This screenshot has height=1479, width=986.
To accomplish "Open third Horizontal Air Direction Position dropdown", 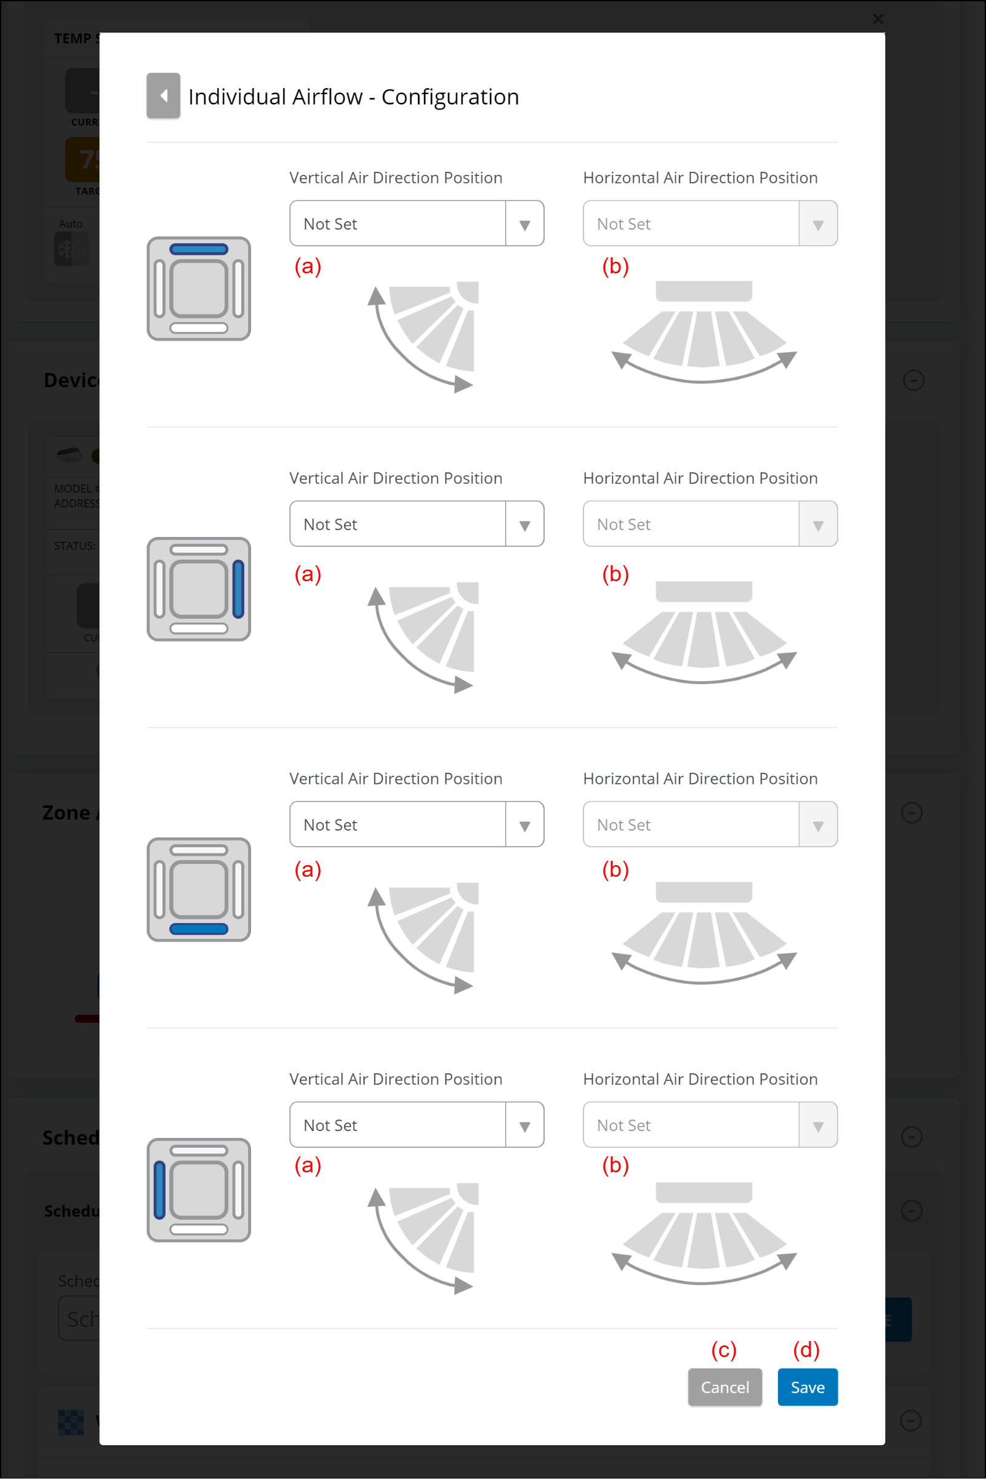I will click(x=710, y=824).
